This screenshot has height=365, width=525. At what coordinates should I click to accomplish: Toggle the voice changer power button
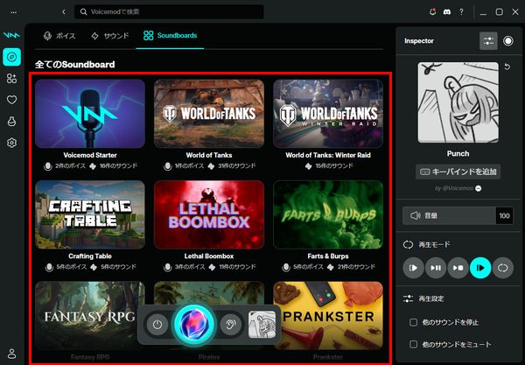157,324
